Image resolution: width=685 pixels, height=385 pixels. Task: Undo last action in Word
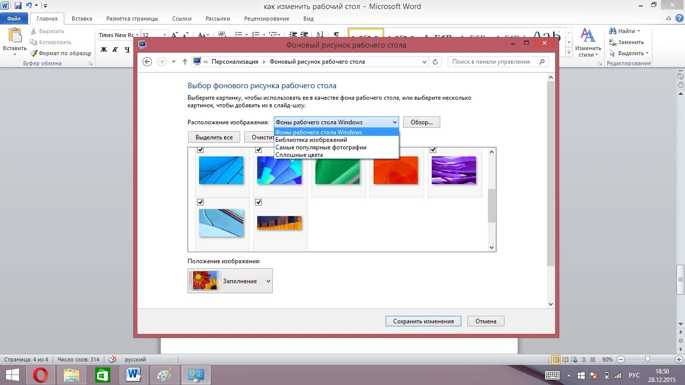29,6
